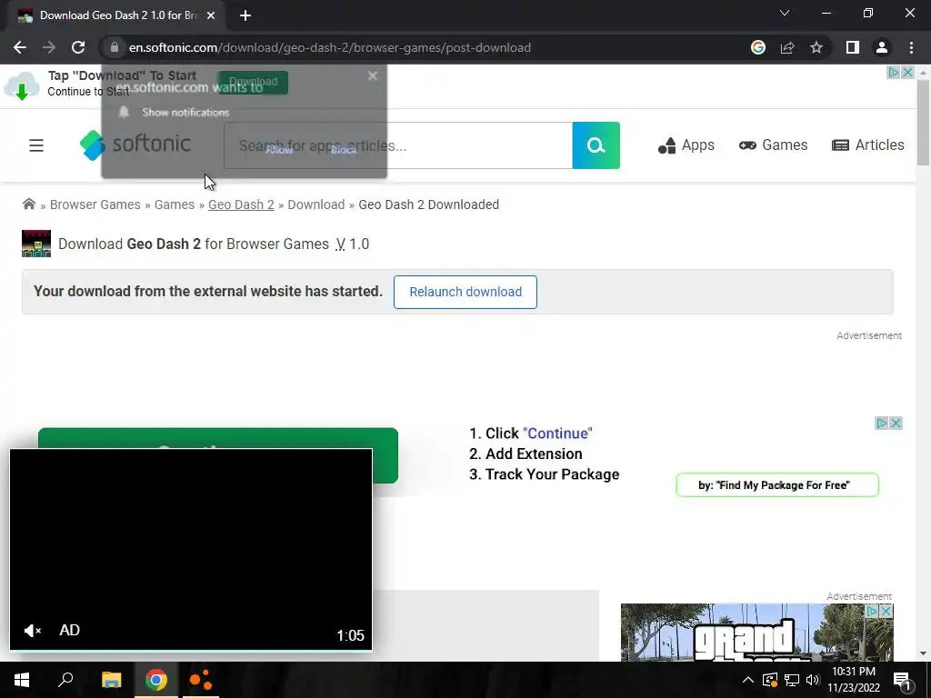Open the Windows Start menu

point(22,680)
